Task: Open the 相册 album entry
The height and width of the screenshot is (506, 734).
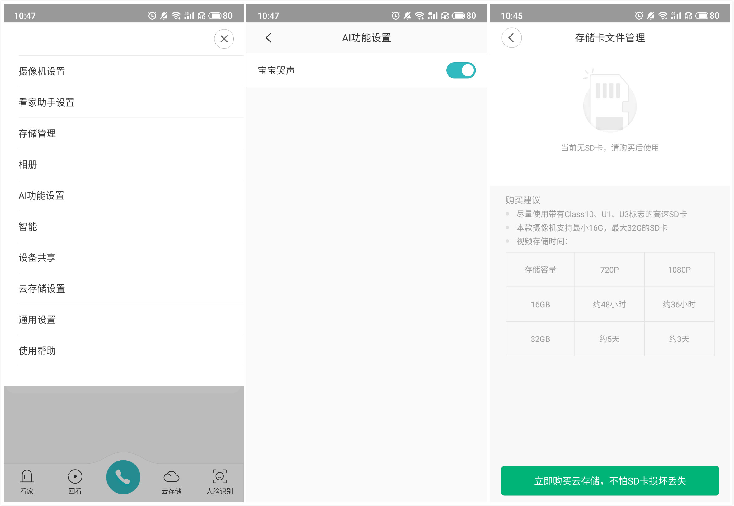Action: tap(28, 164)
